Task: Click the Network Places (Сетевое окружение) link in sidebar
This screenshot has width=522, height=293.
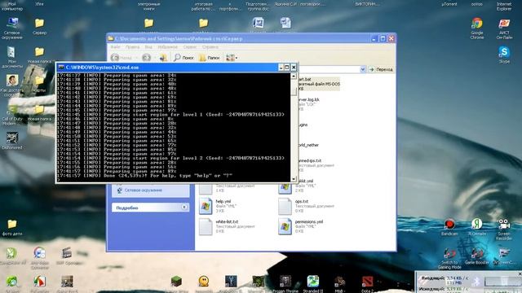Action: [144, 190]
